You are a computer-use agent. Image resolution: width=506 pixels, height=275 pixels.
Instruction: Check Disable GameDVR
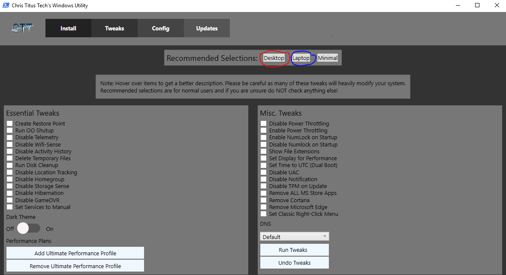[x=10, y=200]
